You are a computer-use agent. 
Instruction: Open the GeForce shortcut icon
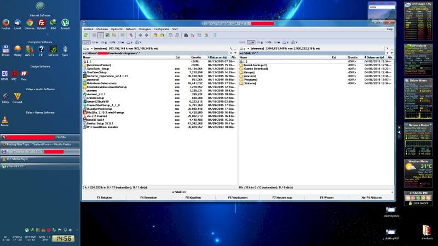pos(53,51)
